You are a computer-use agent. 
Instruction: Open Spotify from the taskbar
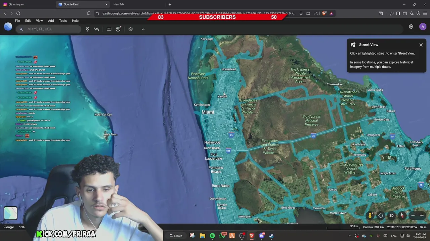[212, 236]
